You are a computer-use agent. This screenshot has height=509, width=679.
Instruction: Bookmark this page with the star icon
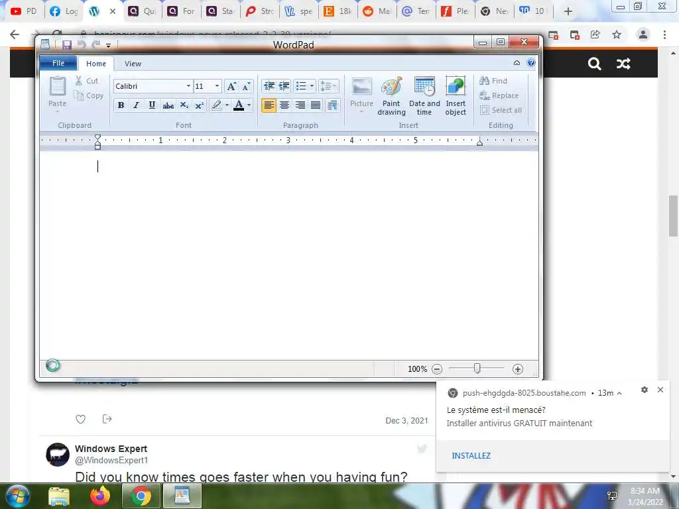pos(617,34)
